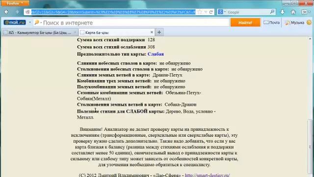Focus the Google search box

pos(248,12)
